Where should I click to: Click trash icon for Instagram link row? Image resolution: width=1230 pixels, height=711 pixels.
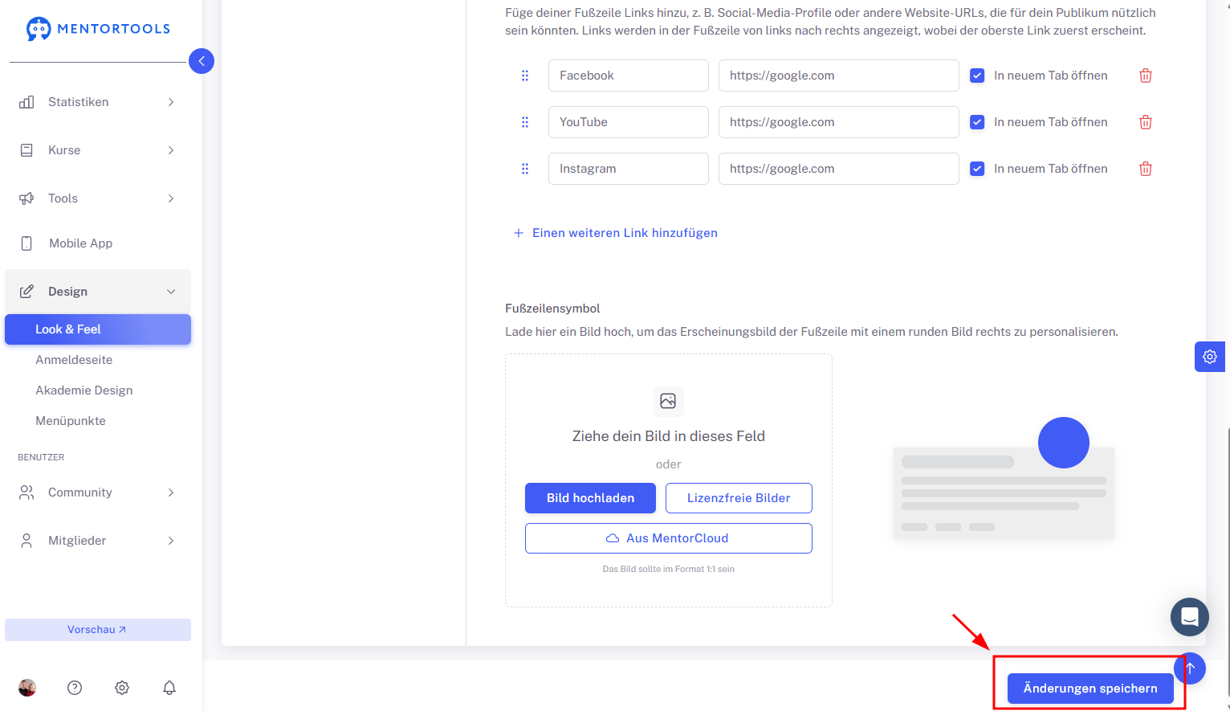pyautogui.click(x=1146, y=169)
